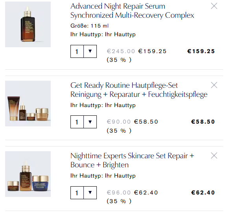Click Ihr Hauttyp under Nighttime Experts Set
242x213 pixels.
103,176
